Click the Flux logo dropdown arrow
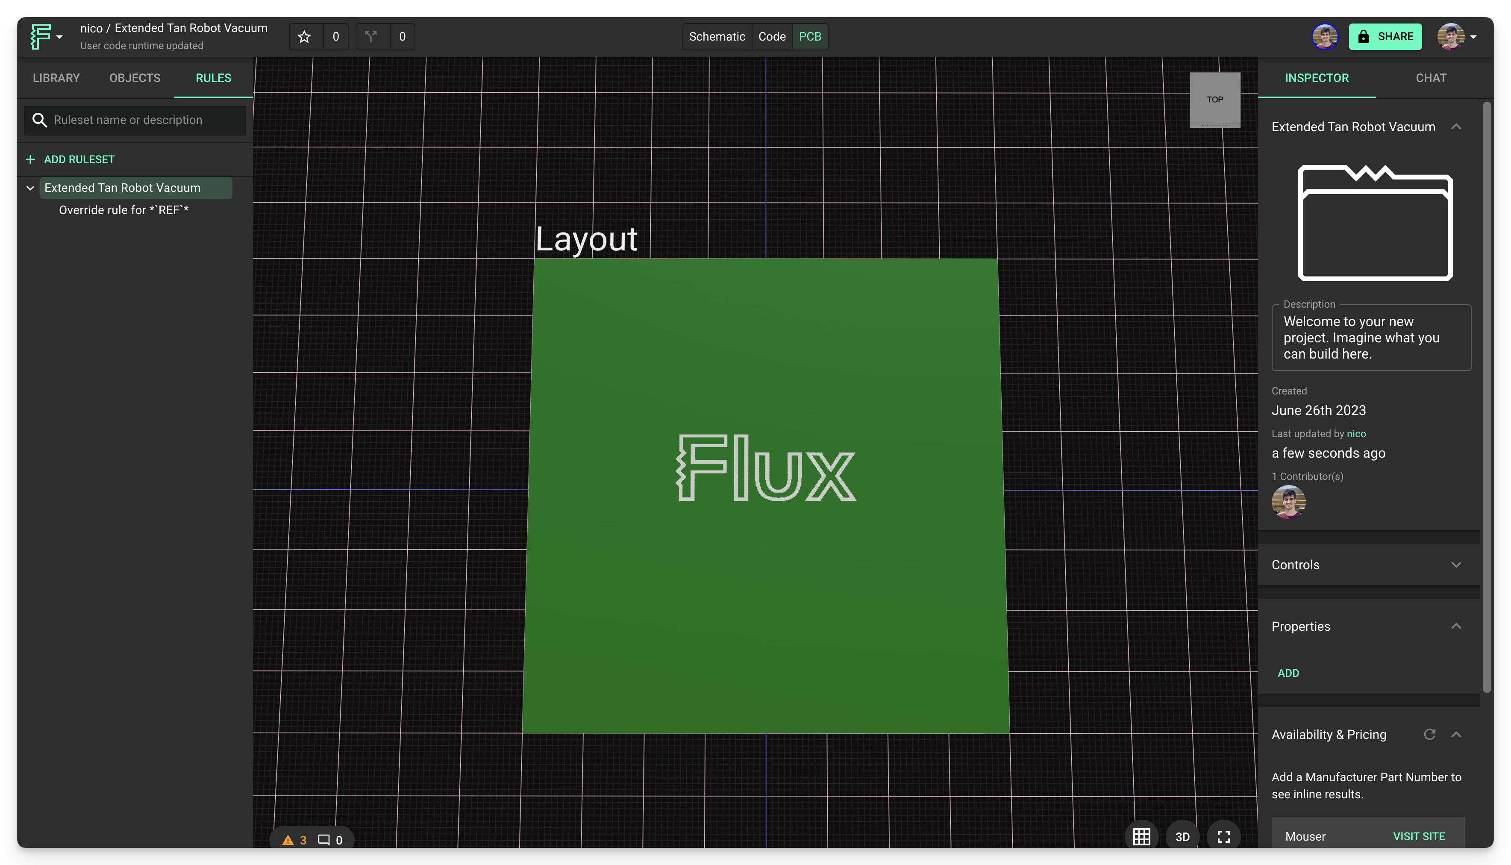The width and height of the screenshot is (1511, 865). (59, 37)
